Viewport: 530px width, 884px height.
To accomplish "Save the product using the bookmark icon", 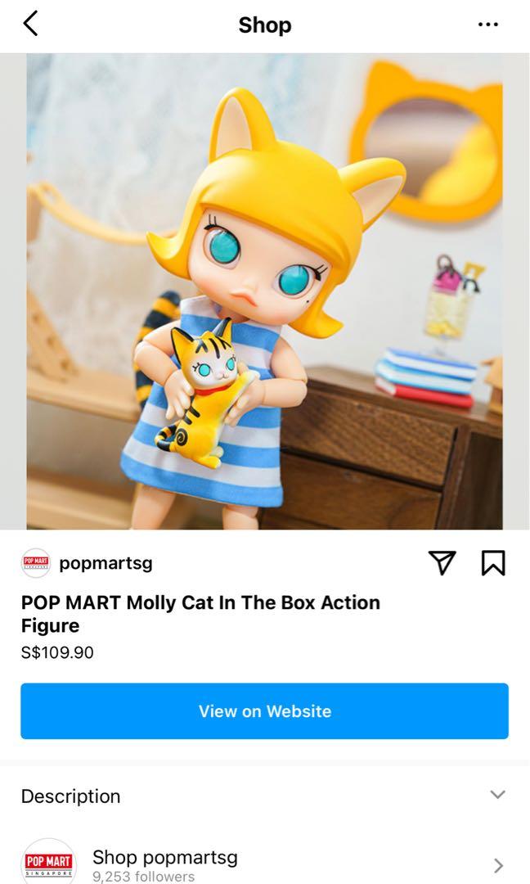I will [492, 562].
